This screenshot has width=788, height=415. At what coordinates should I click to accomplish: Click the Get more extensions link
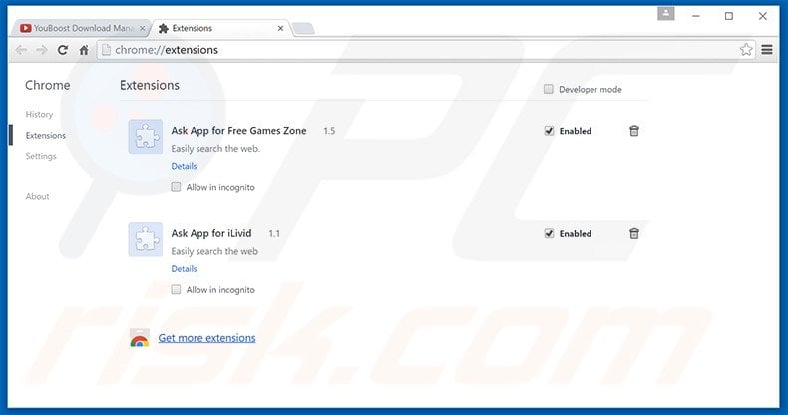click(x=207, y=338)
